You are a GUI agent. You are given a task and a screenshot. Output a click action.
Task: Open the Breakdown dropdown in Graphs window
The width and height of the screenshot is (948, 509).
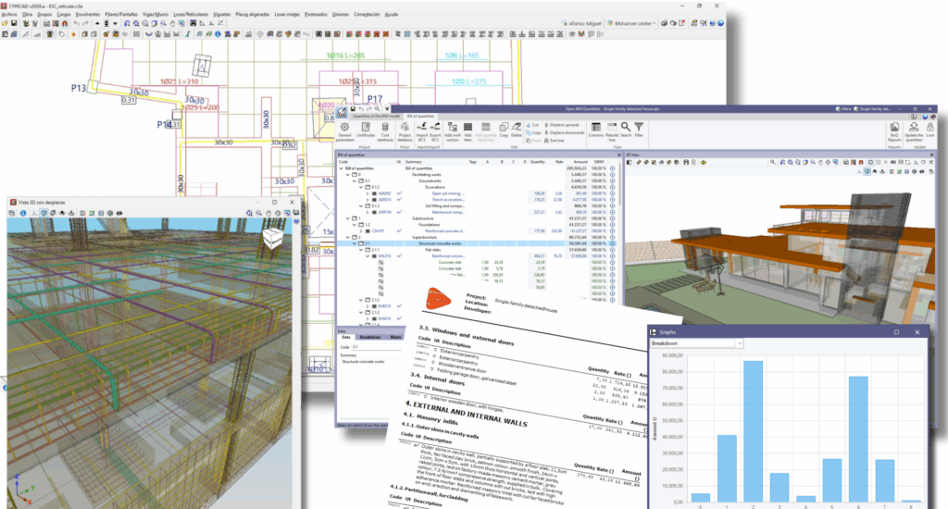(x=696, y=343)
